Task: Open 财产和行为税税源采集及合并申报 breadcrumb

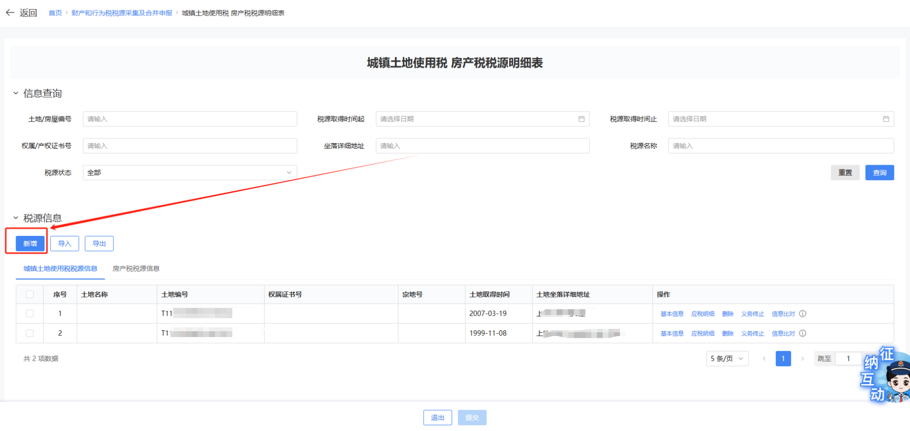Action: point(122,13)
